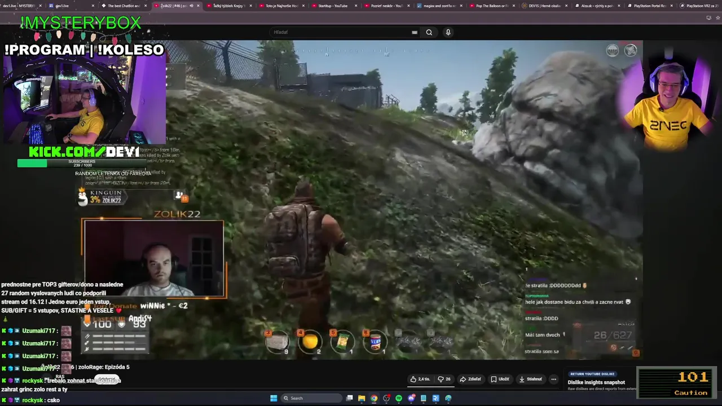Viewport: 722px width, 406px height.
Task: Click the circular icon at the video's top-right
Action: click(630, 51)
